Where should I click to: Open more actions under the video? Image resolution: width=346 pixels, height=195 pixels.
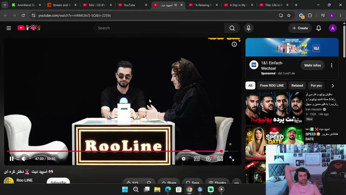coord(237,183)
